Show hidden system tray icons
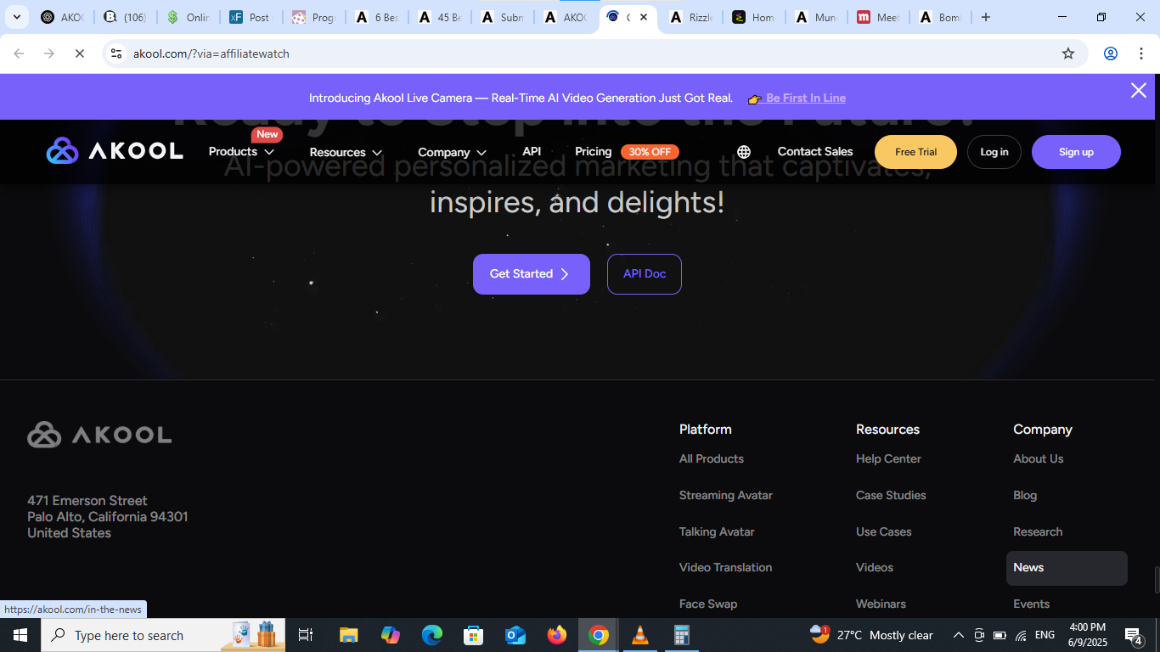Viewport: 1160px width, 652px height. pos(958,635)
